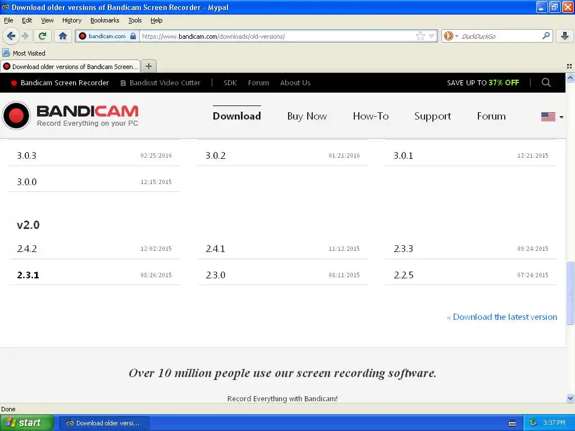Download version 3.0.1
The height and width of the screenshot is (431, 575).
click(471, 155)
